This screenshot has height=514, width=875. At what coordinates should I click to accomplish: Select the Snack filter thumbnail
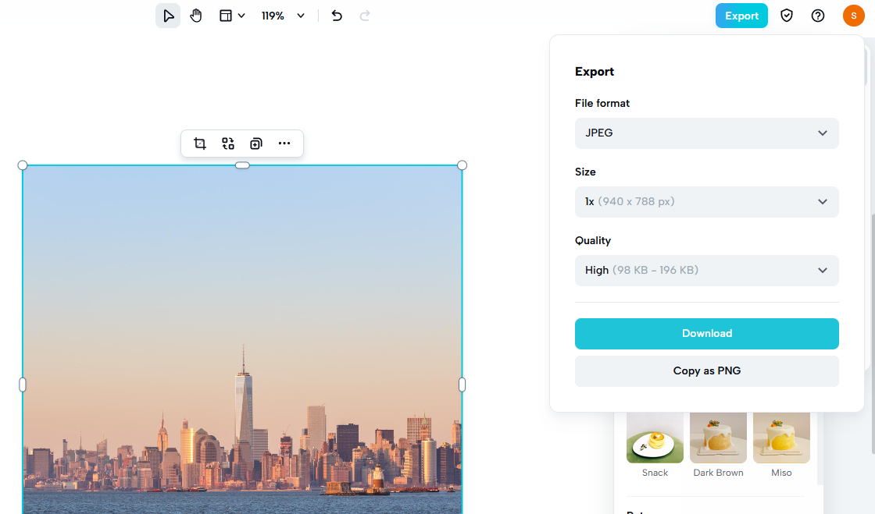pyautogui.click(x=655, y=438)
